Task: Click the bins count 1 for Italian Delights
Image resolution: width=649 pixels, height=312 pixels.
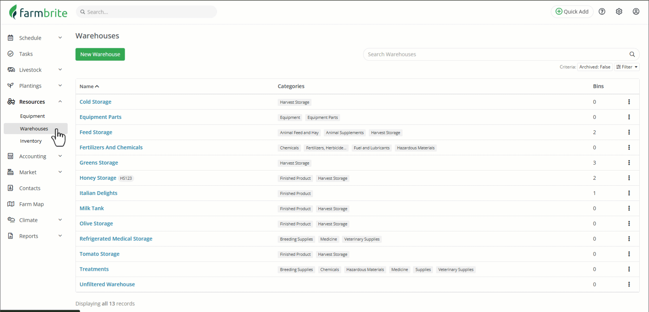Action: click(594, 193)
